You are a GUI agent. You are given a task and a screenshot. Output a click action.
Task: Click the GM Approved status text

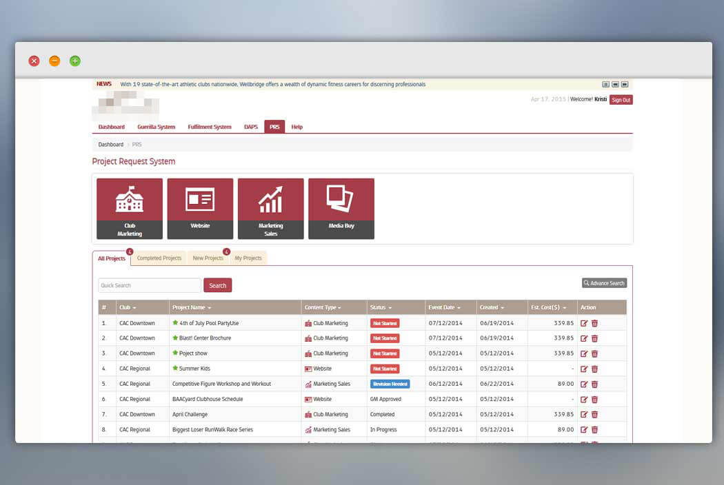385,399
